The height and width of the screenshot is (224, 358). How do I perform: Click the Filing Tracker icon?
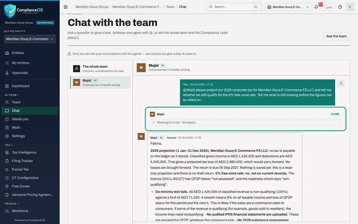pos(7,161)
